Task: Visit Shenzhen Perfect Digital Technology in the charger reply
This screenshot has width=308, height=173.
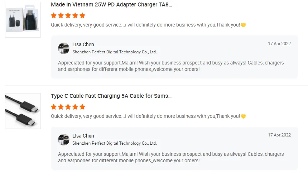Action: (x=115, y=52)
